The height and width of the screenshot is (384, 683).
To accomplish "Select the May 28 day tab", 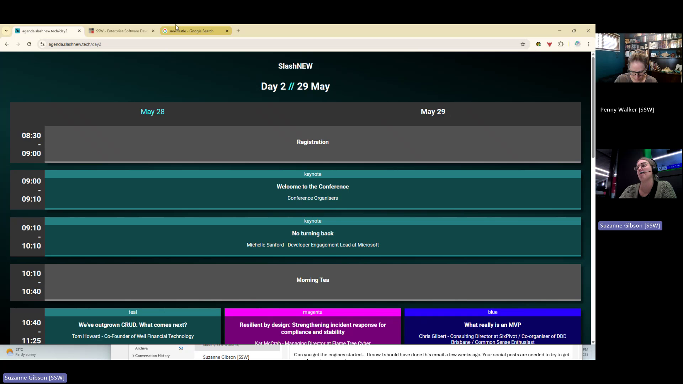I will point(153,112).
